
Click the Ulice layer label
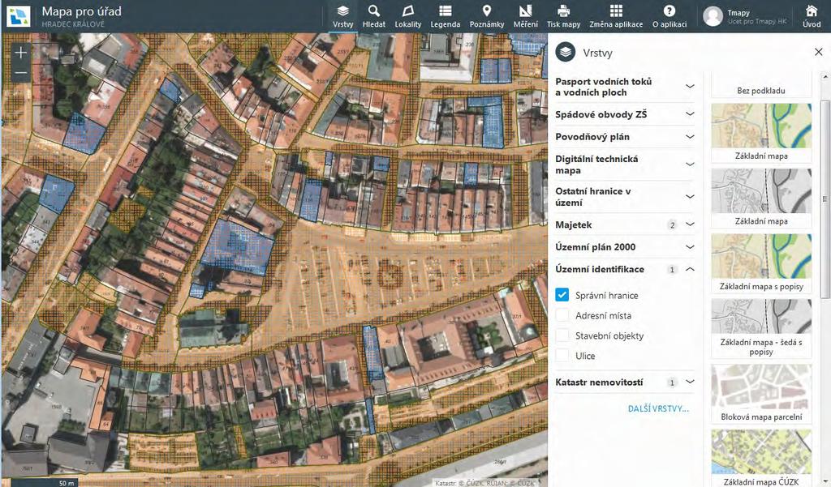point(585,356)
